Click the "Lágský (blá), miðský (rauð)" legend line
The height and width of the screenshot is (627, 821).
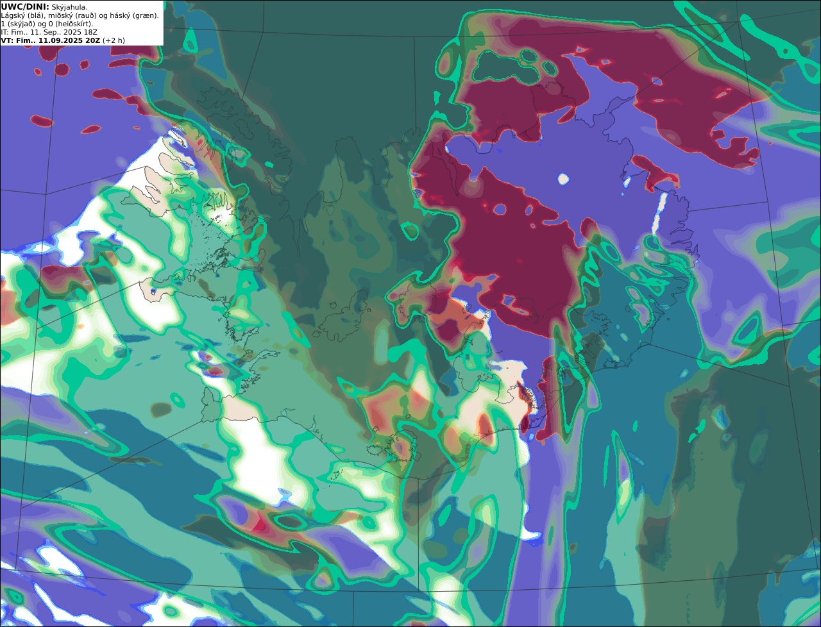coord(80,15)
